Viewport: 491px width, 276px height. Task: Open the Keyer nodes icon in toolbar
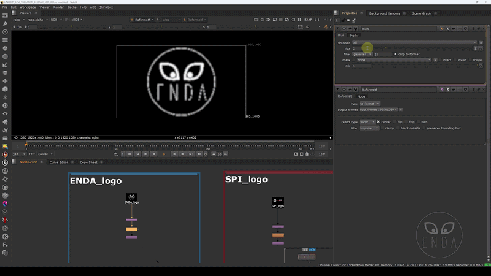[x=5, y=65]
